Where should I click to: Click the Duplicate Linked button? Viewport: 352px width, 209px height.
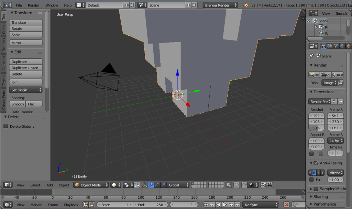pyautogui.click(x=26, y=68)
